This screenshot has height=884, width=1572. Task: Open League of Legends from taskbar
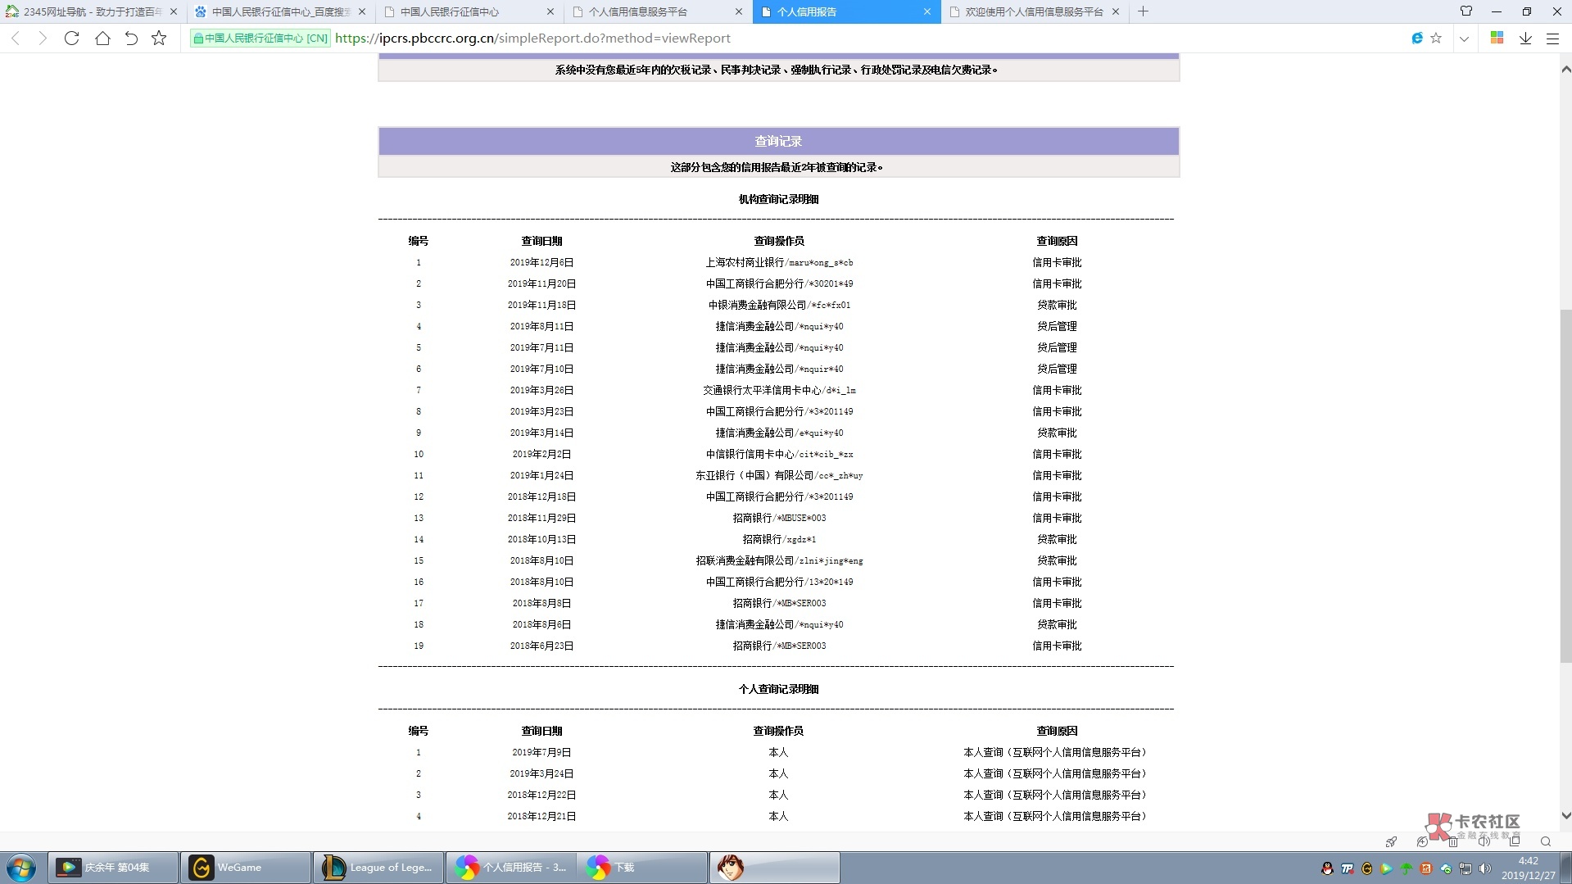(378, 867)
